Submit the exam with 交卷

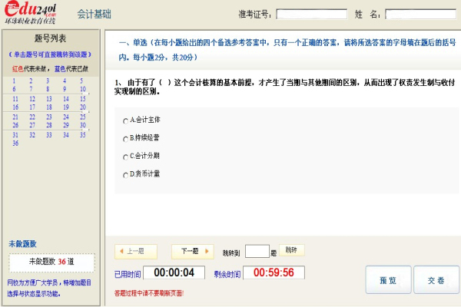[x=436, y=280]
